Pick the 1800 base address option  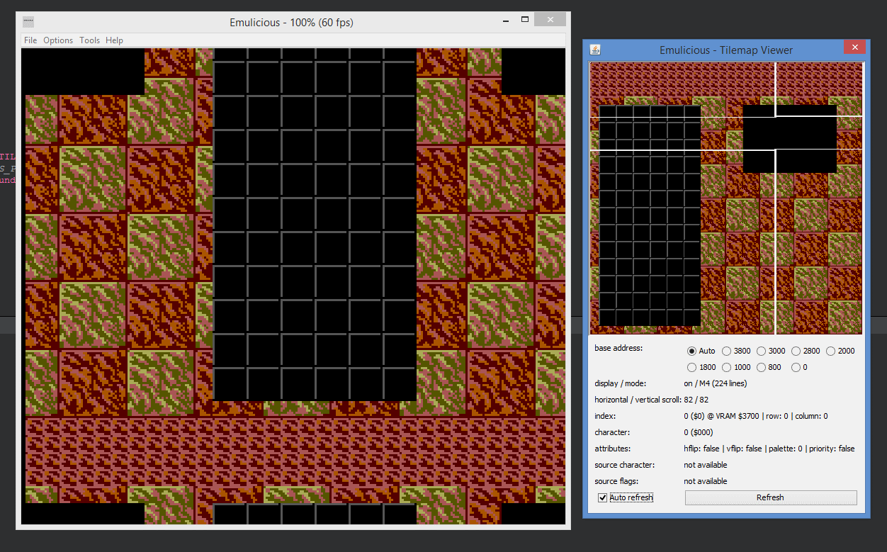click(x=691, y=367)
